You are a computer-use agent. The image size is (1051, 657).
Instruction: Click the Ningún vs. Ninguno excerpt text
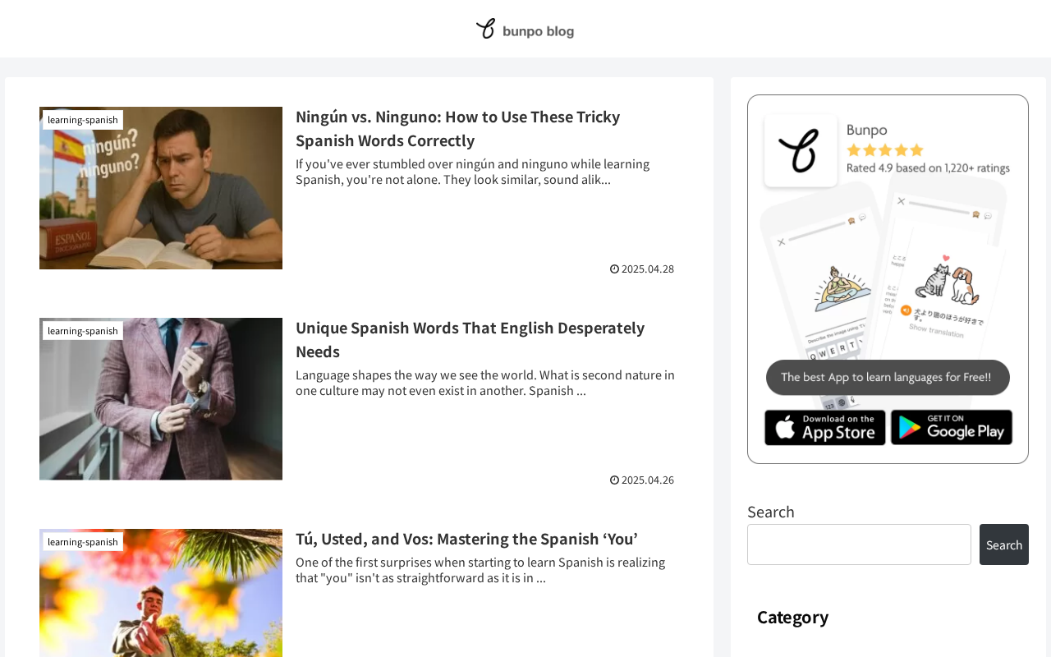click(472, 172)
